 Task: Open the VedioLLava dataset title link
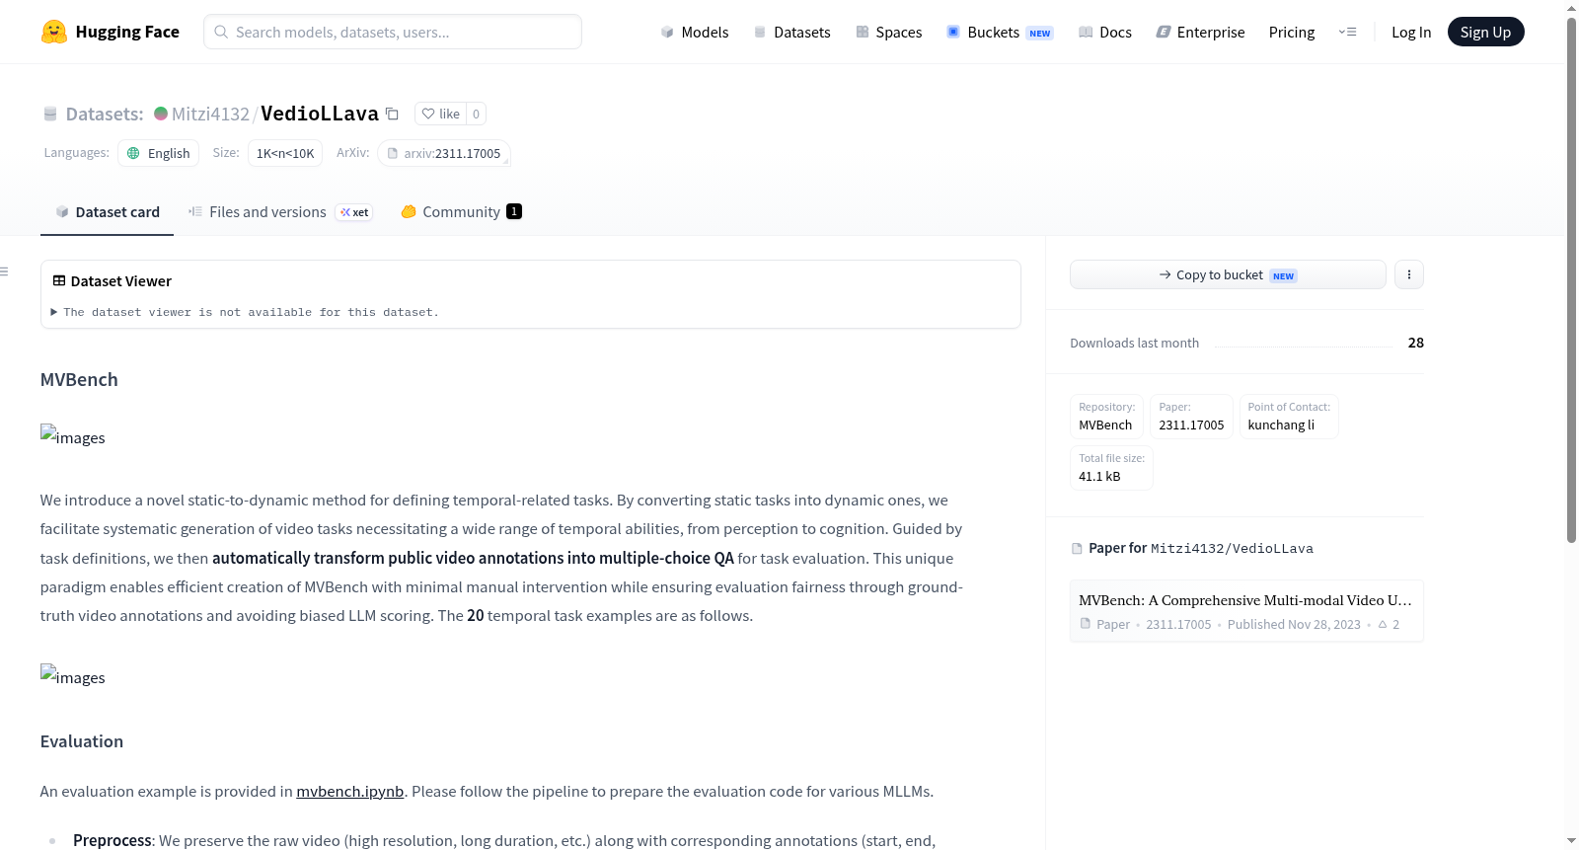[x=320, y=114]
